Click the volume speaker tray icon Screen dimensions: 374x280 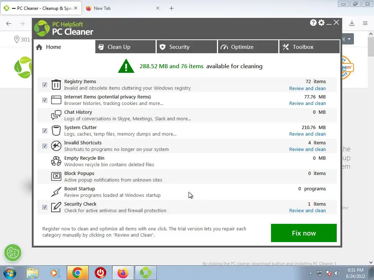337,273
